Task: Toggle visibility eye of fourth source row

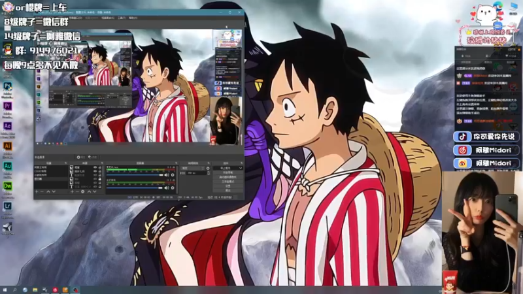Action: (95, 179)
